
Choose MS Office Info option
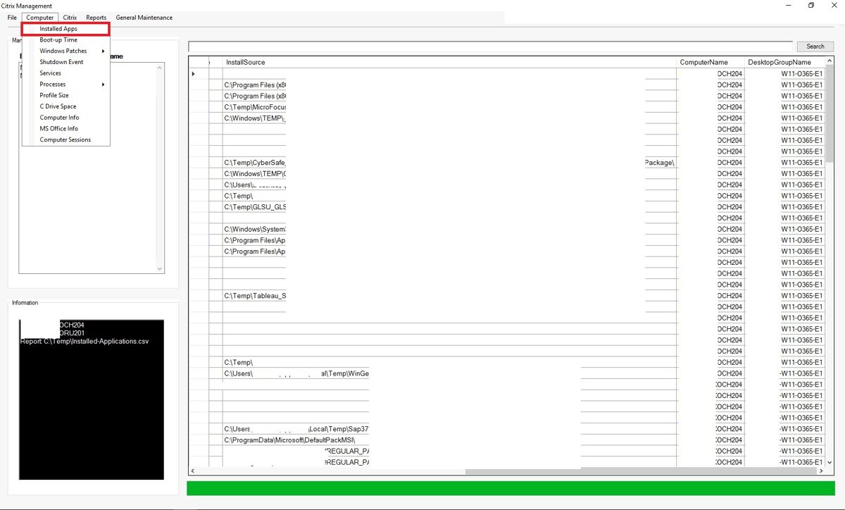tap(65, 129)
